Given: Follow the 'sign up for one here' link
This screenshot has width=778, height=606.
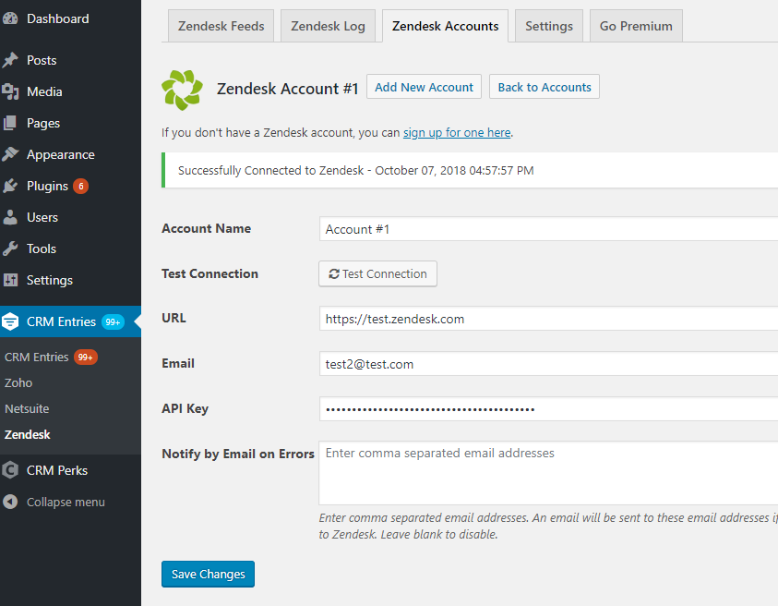Looking at the screenshot, I should pyautogui.click(x=457, y=133).
